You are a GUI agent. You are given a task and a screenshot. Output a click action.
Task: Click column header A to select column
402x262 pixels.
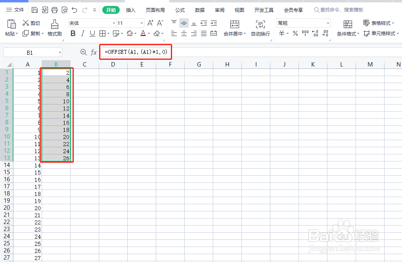click(27, 64)
